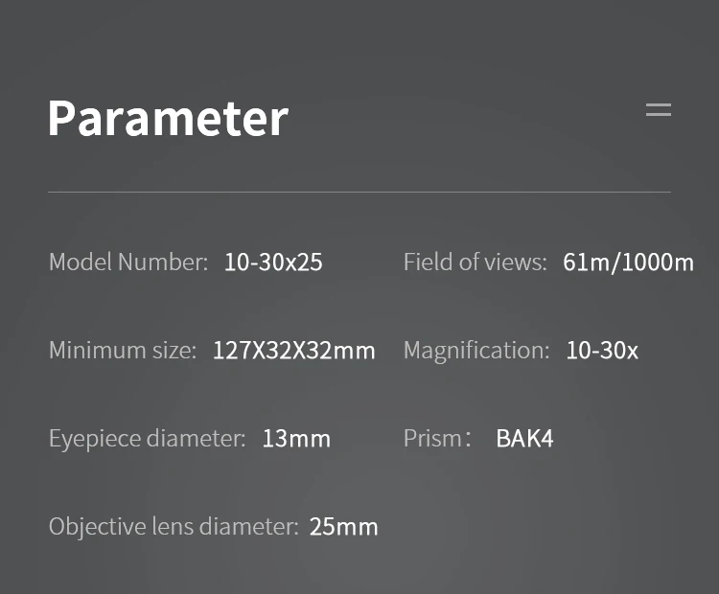The width and height of the screenshot is (719, 594).
Task: Click the letter P in Parameter title
Action: (62, 118)
